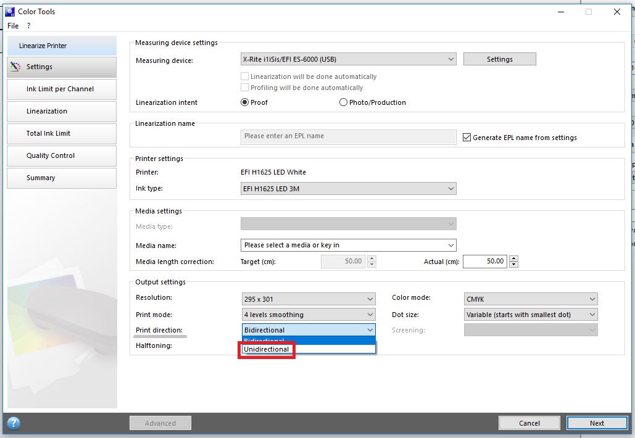Go to the Summary step
The width and height of the screenshot is (635, 438).
pyautogui.click(x=62, y=178)
